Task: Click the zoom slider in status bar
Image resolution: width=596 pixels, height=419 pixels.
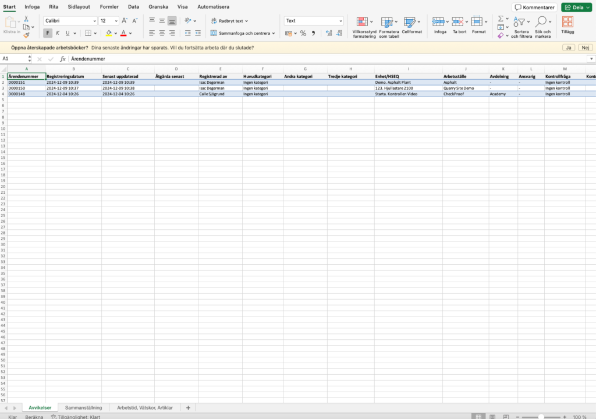Action: tap(541, 417)
